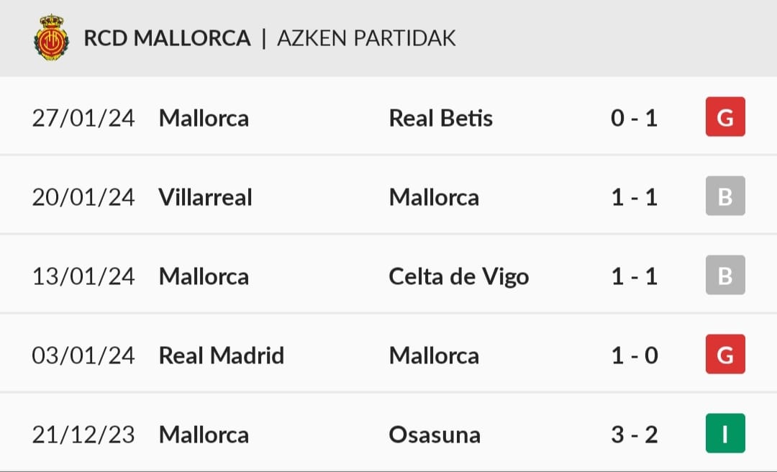
Task: Click the grey B badge for Villarreal match
Action: pos(725,196)
